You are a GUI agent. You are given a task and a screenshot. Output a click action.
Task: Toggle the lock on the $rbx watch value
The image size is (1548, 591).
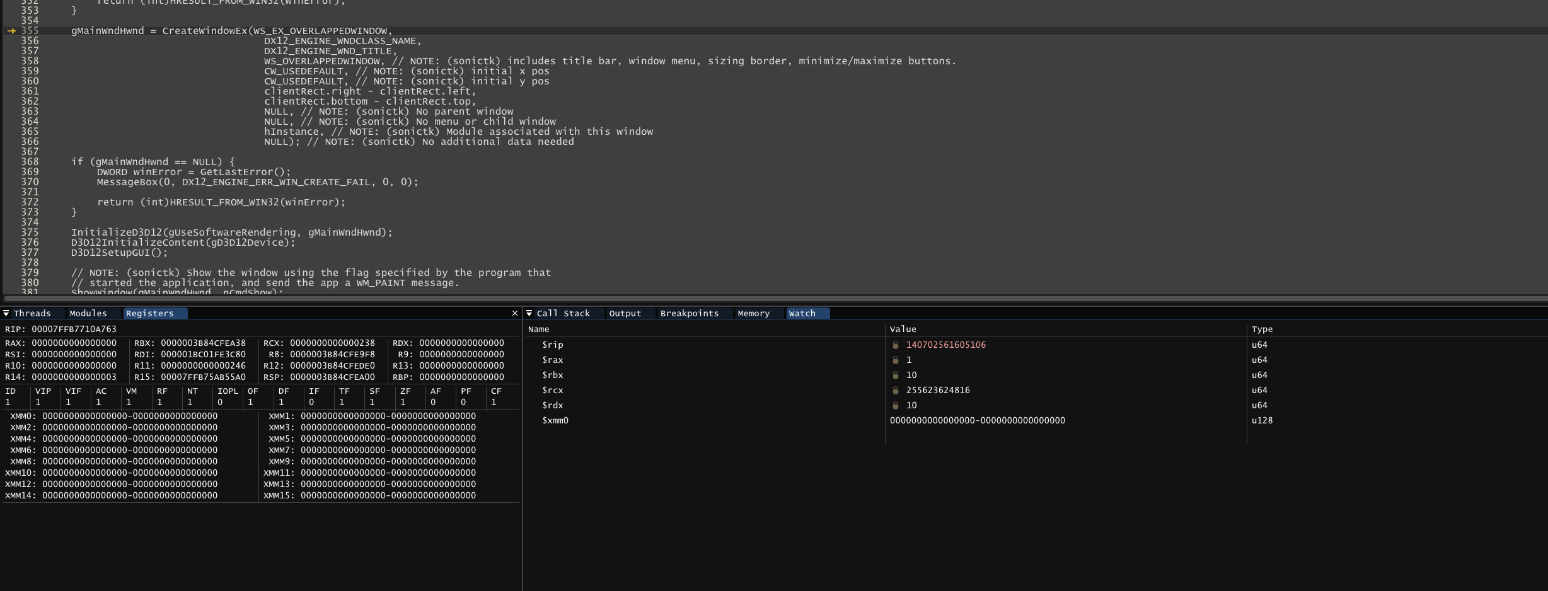(x=896, y=375)
